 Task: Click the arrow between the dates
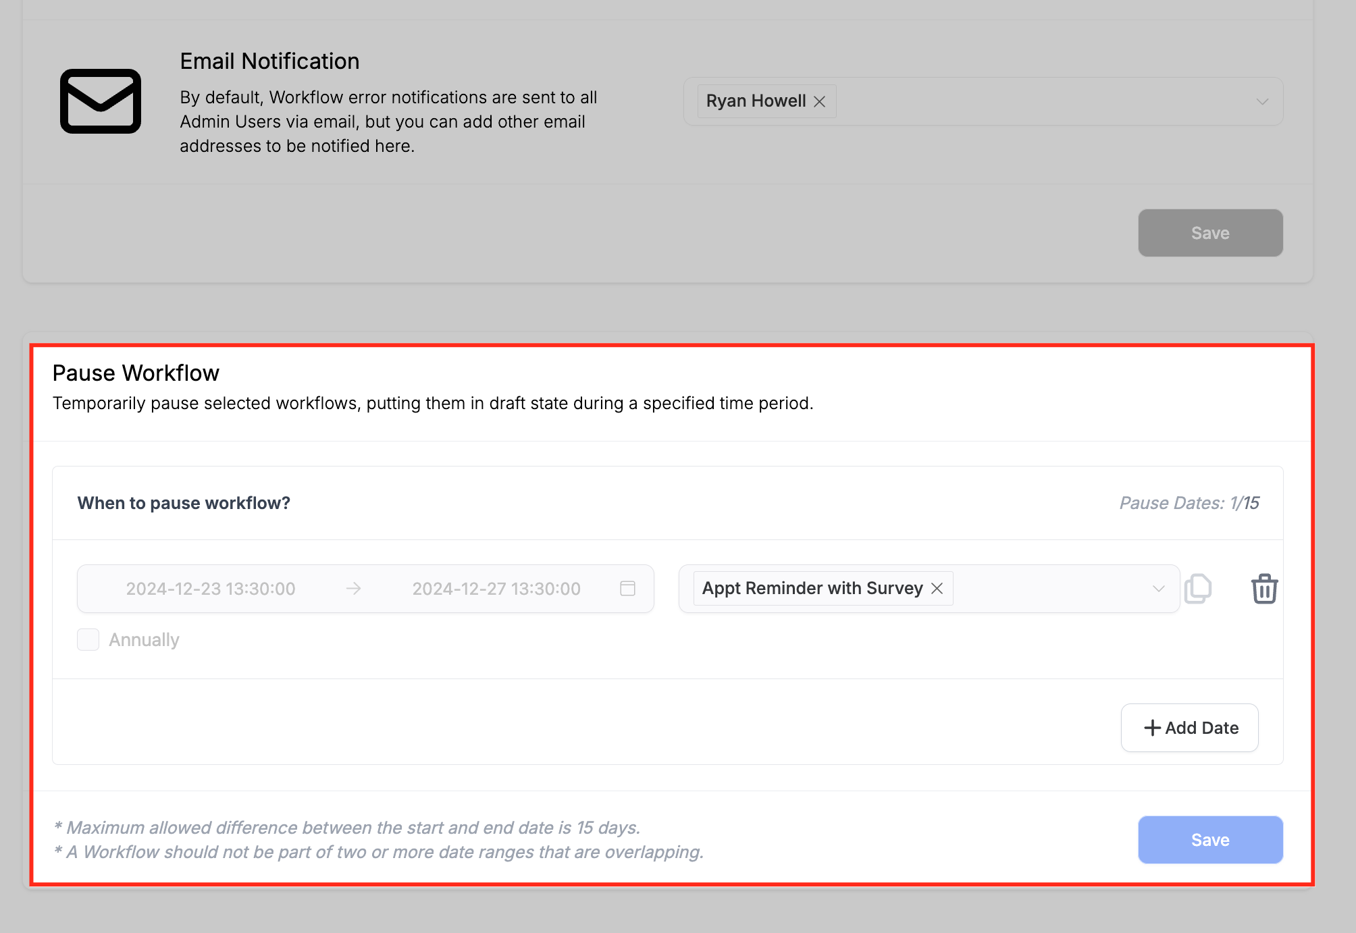pos(353,589)
